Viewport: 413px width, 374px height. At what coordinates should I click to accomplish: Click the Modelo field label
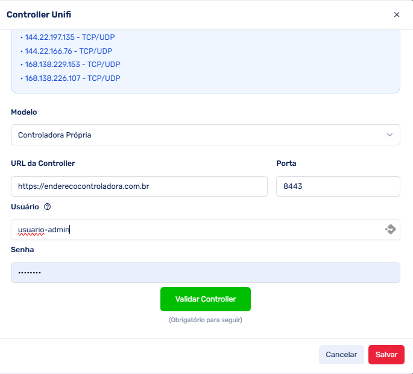[x=24, y=112]
